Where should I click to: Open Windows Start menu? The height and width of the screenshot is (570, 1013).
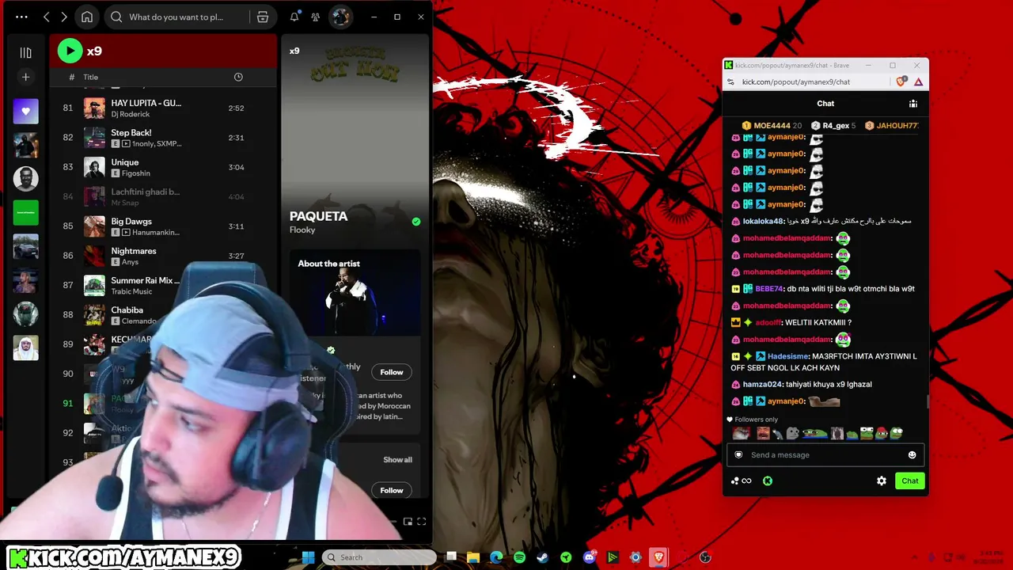click(x=308, y=557)
